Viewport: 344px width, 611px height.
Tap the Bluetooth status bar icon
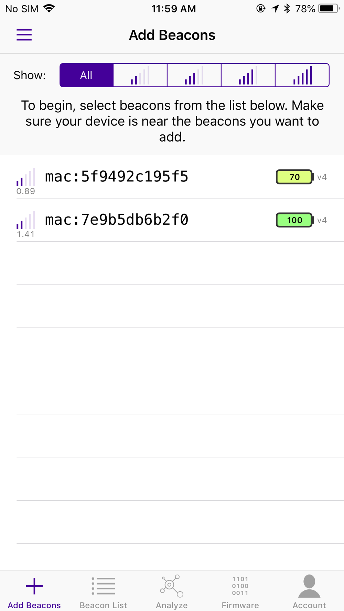(287, 9)
